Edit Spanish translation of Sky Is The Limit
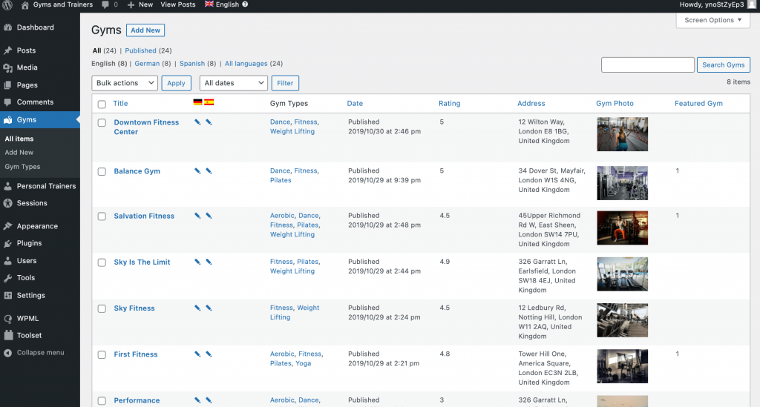This screenshot has width=760, height=407. click(209, 262)
